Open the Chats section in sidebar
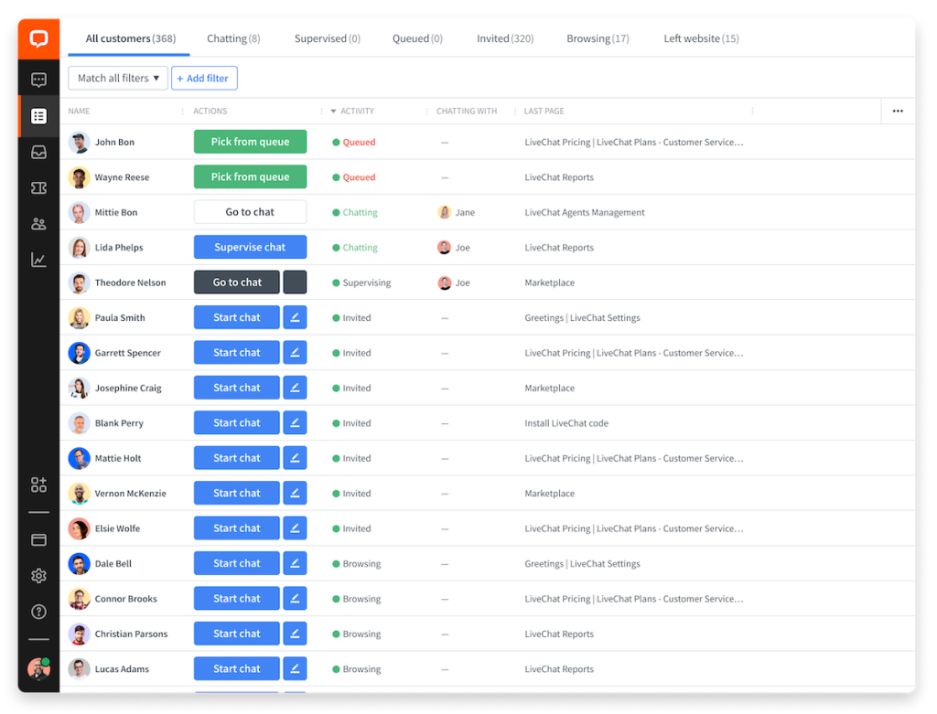Screen dimensions: 937x714 38,80
